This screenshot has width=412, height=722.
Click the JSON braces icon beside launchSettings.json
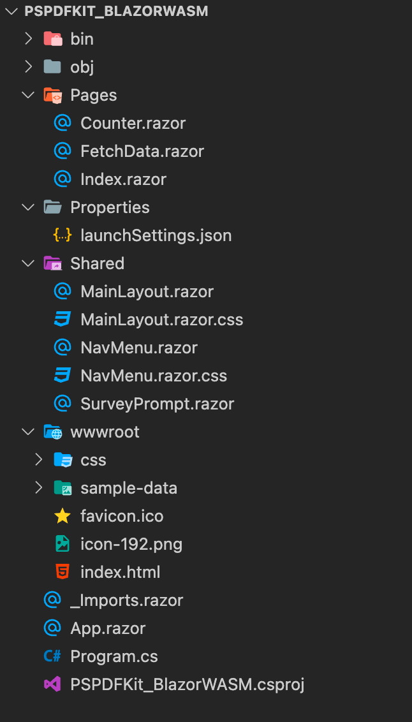point(62,235)
